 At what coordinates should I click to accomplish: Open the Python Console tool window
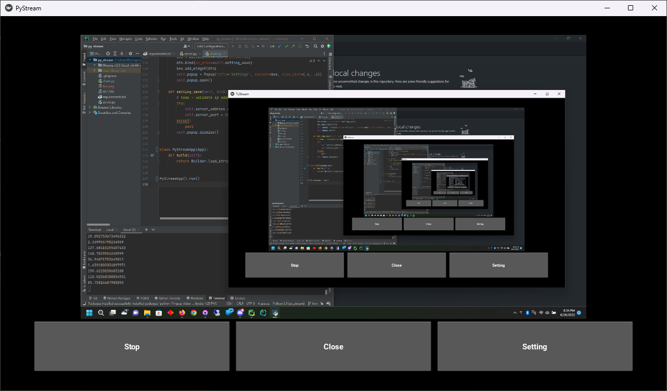coord(167,298)
